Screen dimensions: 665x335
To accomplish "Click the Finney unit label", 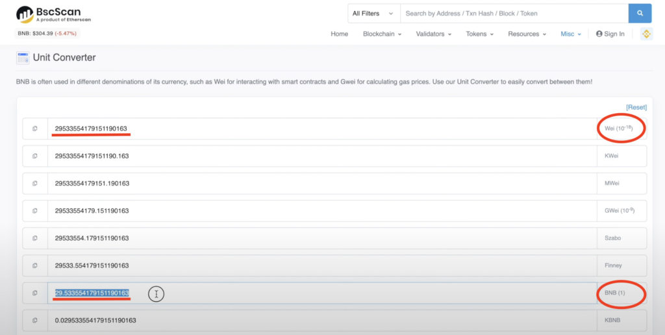I will pos(613,266).
